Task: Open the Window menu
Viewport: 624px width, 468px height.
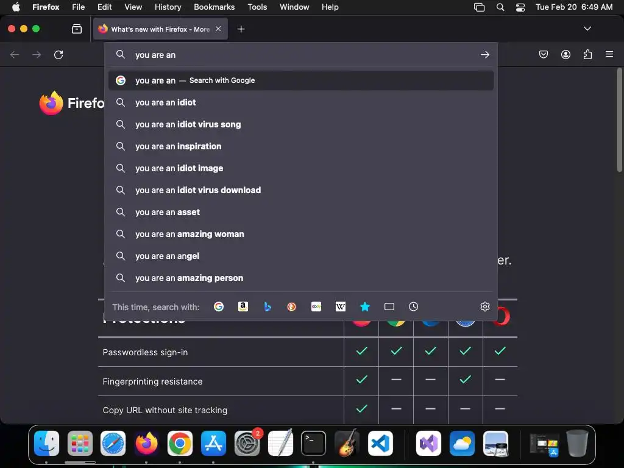Action: (x=294, y=7)
